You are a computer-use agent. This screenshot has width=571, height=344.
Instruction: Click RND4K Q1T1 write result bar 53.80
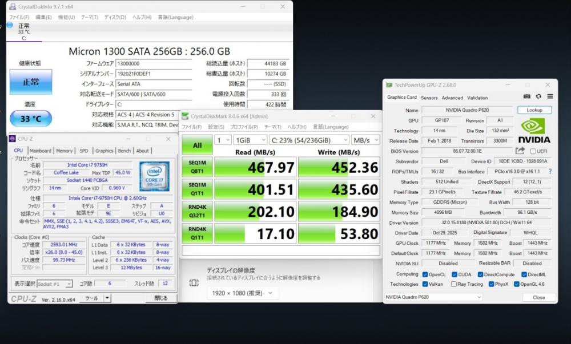pos(339,233)
